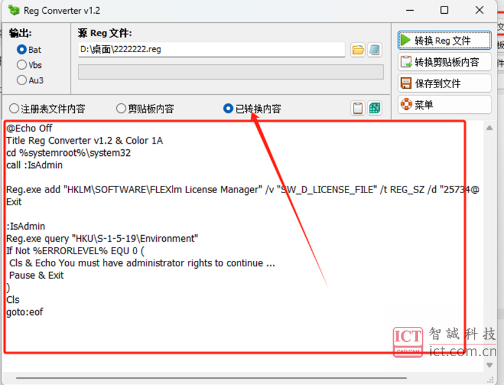Image resolution: width=504 pixels, height=385 pixels.
Task: Click the 'Reg.exe add "HKLM\SOFTWARE\FLEXlm' line
Action: point(242,190)
